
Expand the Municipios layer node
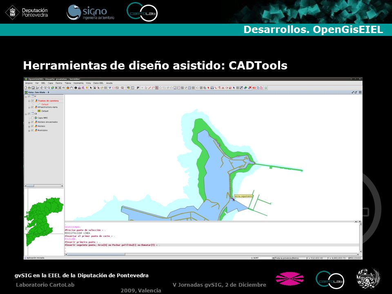click(x=29, y=131)
